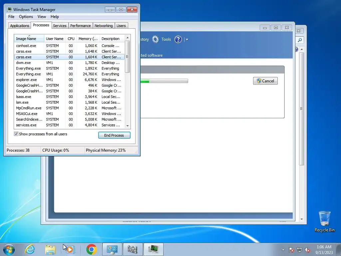Toggle Show processes from all users
This screenshot has height=256, width=341.
16,134
